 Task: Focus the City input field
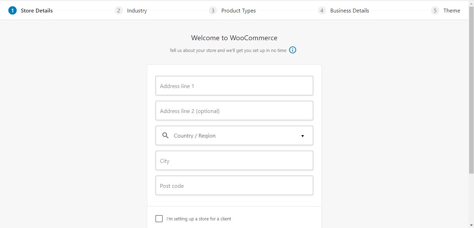coord(234,160)
